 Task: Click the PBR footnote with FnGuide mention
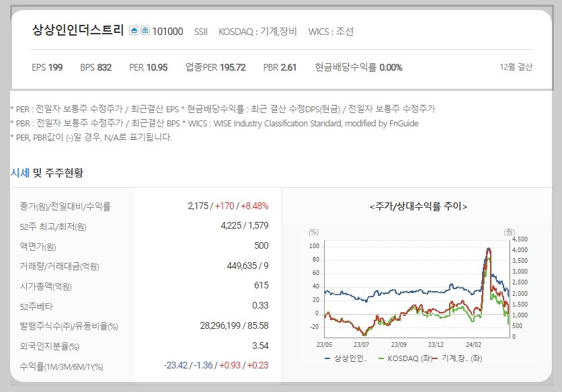coord(214,123)
